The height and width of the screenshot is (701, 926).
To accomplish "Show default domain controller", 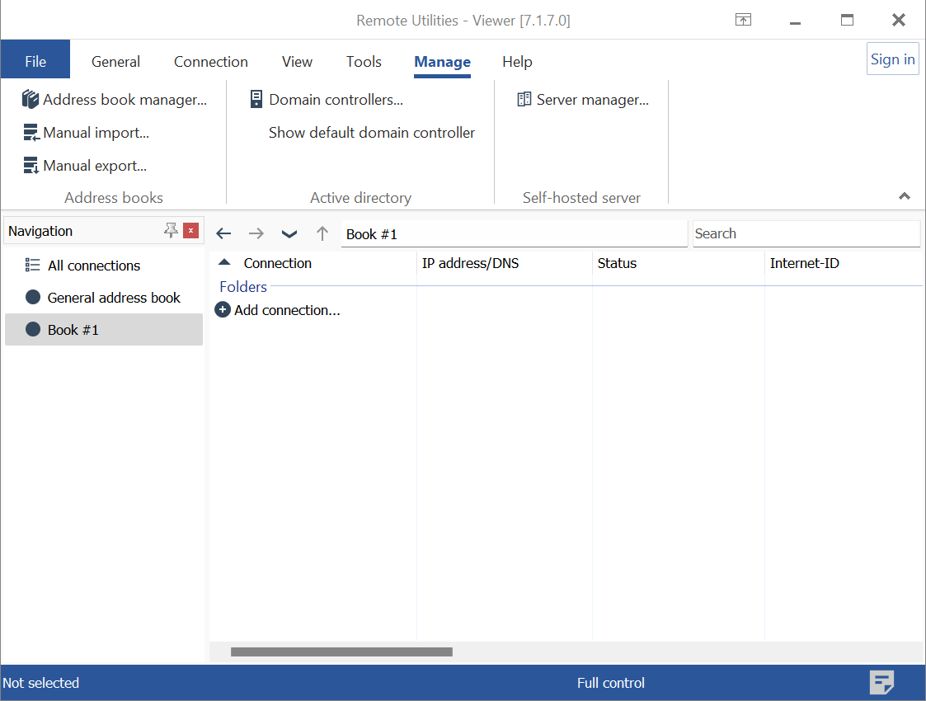I will [372, 133].
